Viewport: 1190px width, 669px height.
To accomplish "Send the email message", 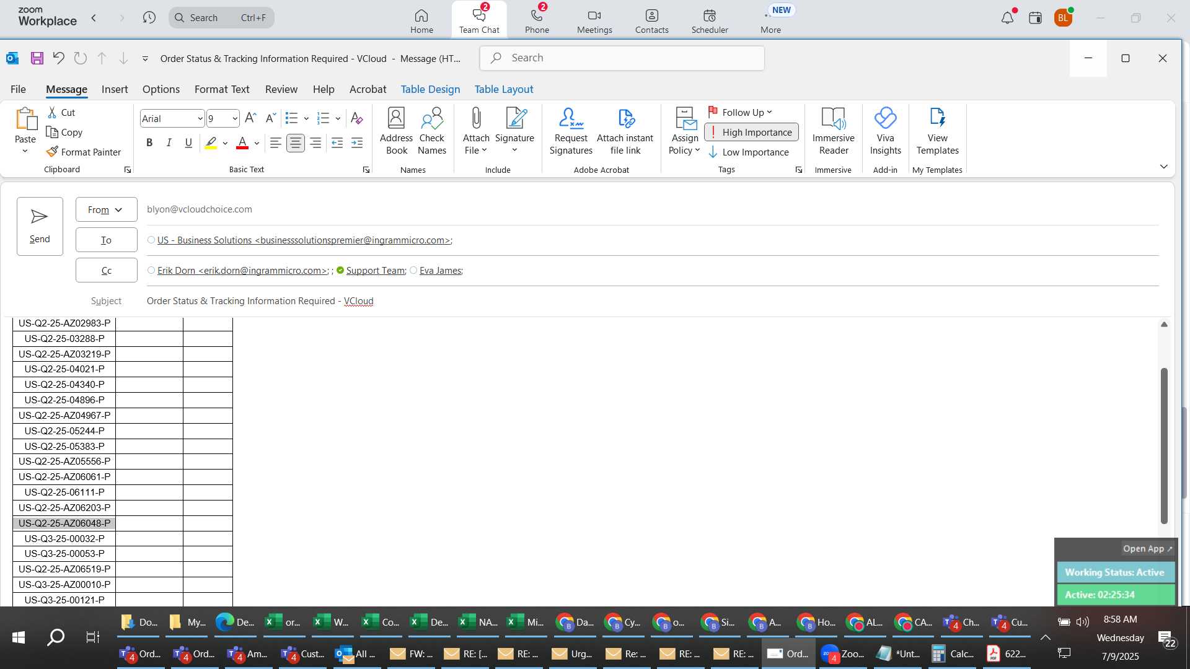I will click(x=40, y=226).
